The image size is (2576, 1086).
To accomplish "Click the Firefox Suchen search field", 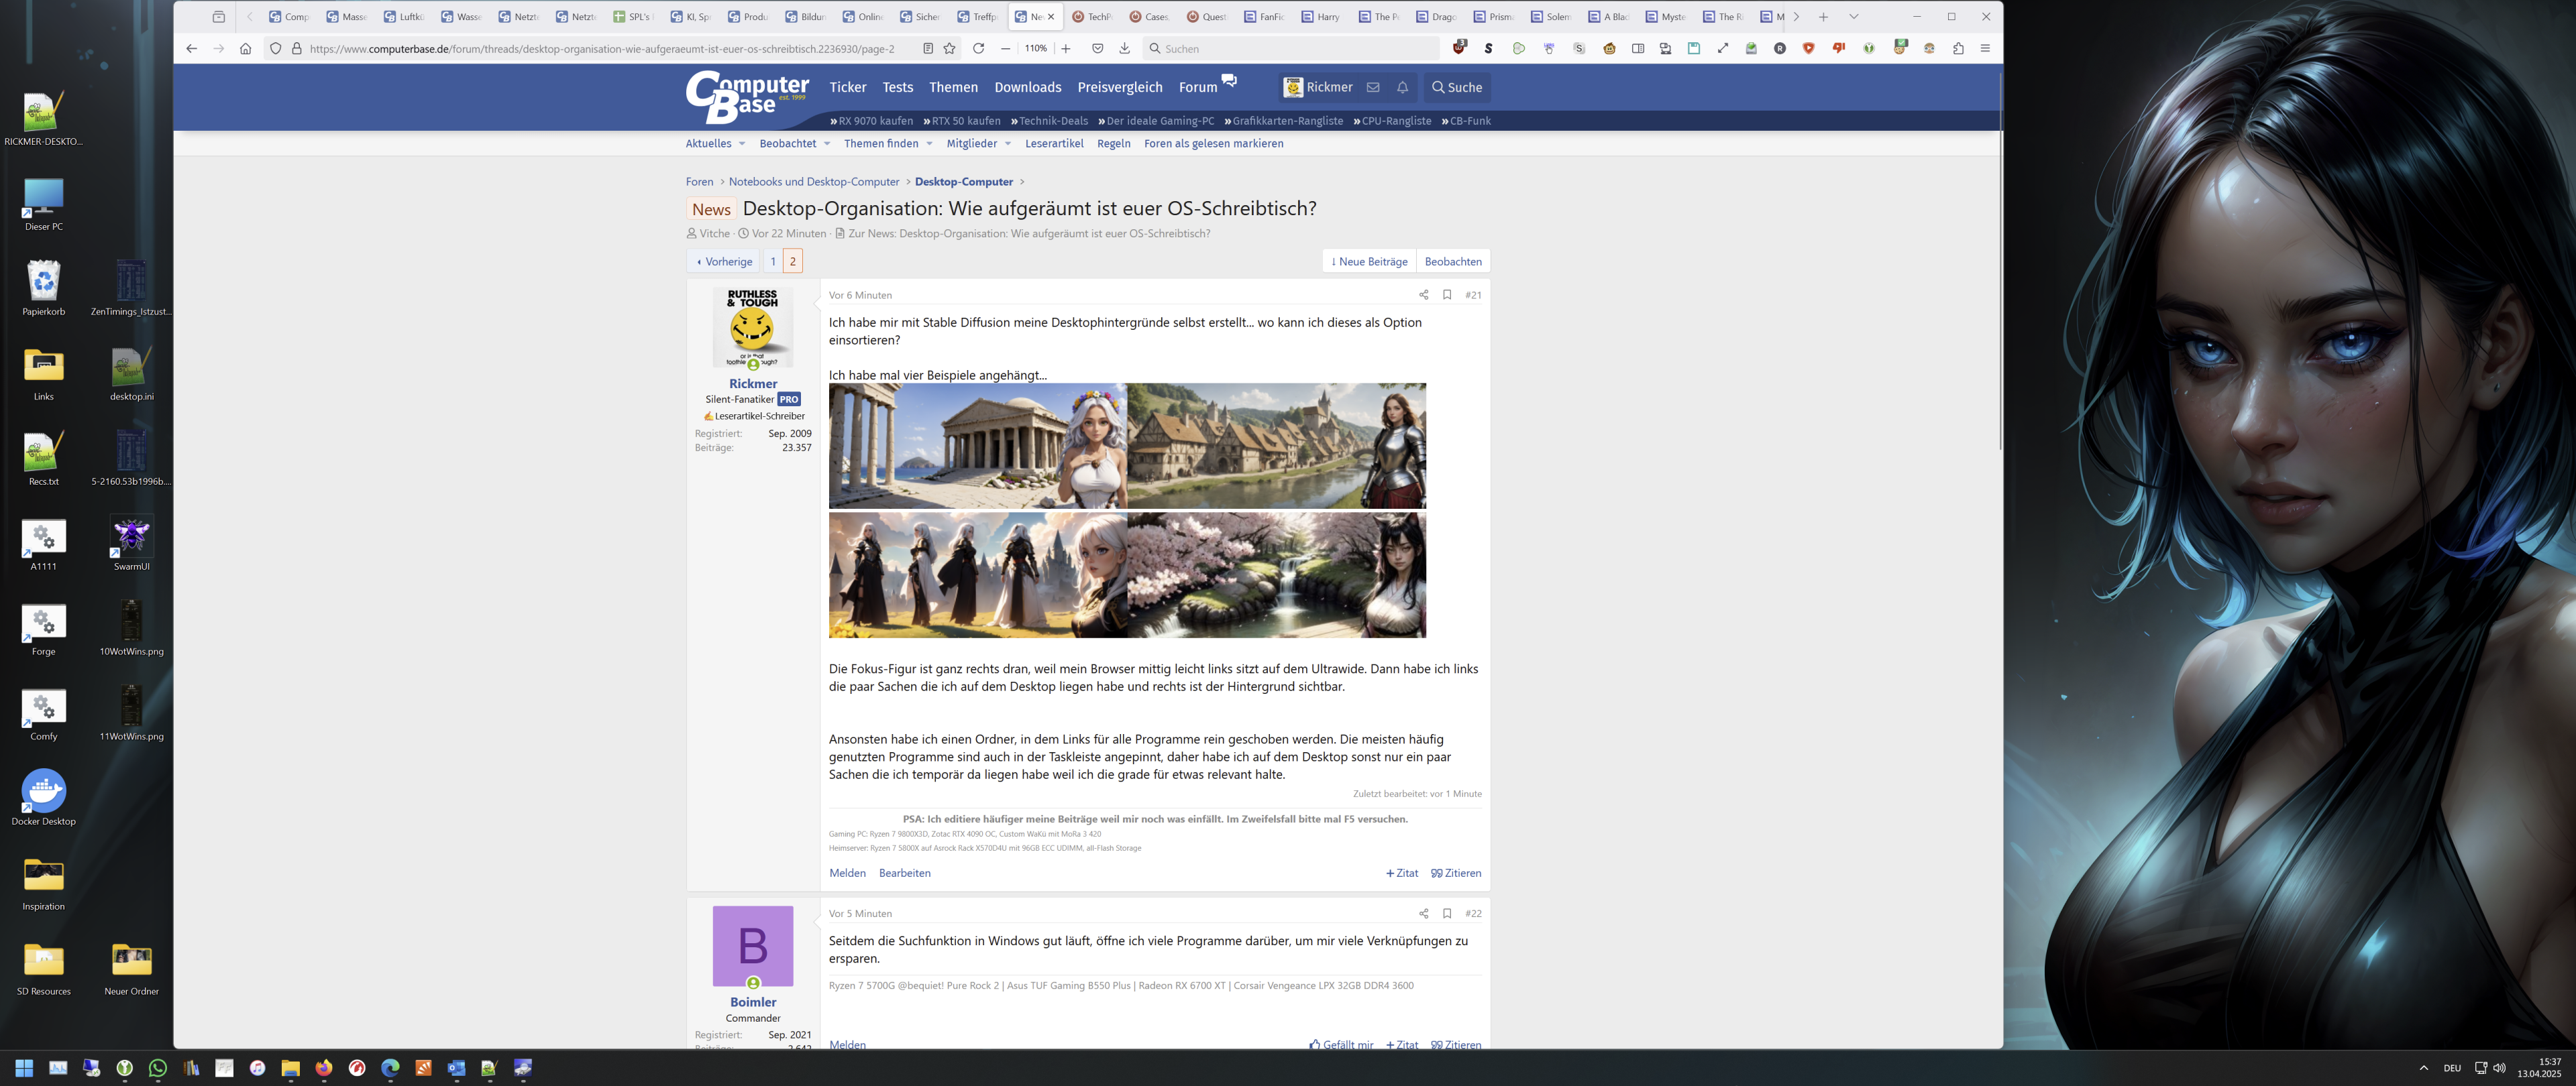I will click(x=1290, y=48).
